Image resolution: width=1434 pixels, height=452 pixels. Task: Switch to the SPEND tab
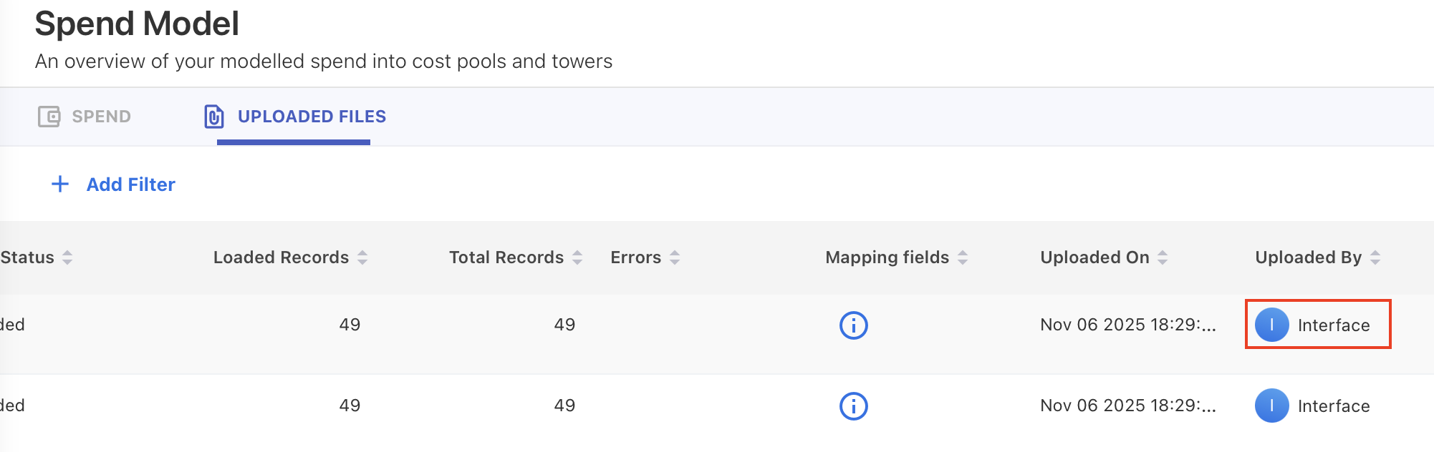100,116
